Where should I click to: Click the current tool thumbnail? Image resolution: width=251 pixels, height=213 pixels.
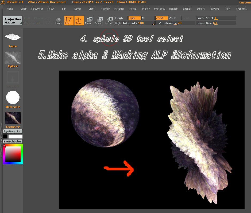(13, 37)
